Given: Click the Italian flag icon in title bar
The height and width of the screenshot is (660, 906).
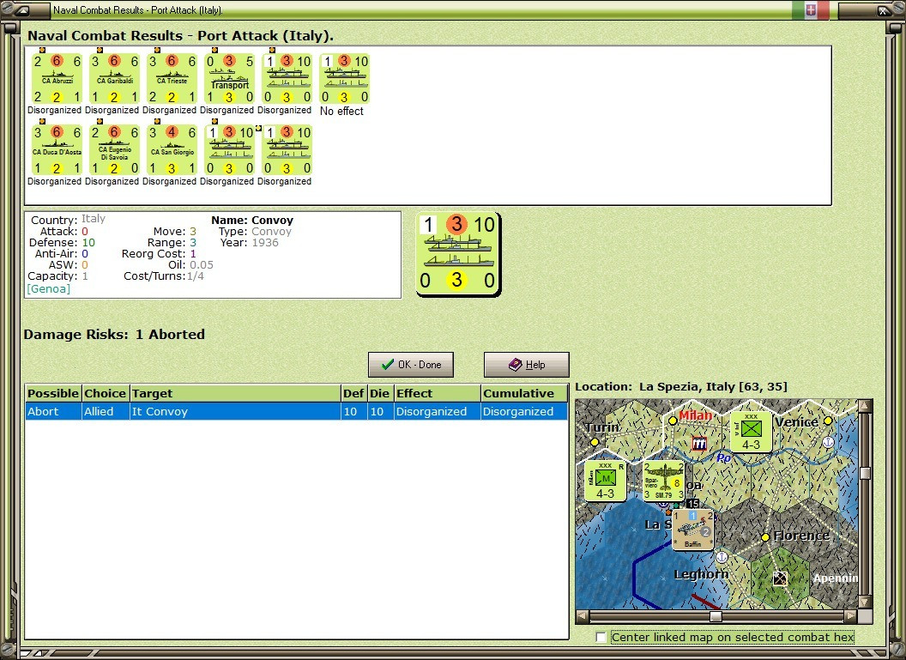Looking at the screenshot, I should pyautogui.click(x=811, y=9).
